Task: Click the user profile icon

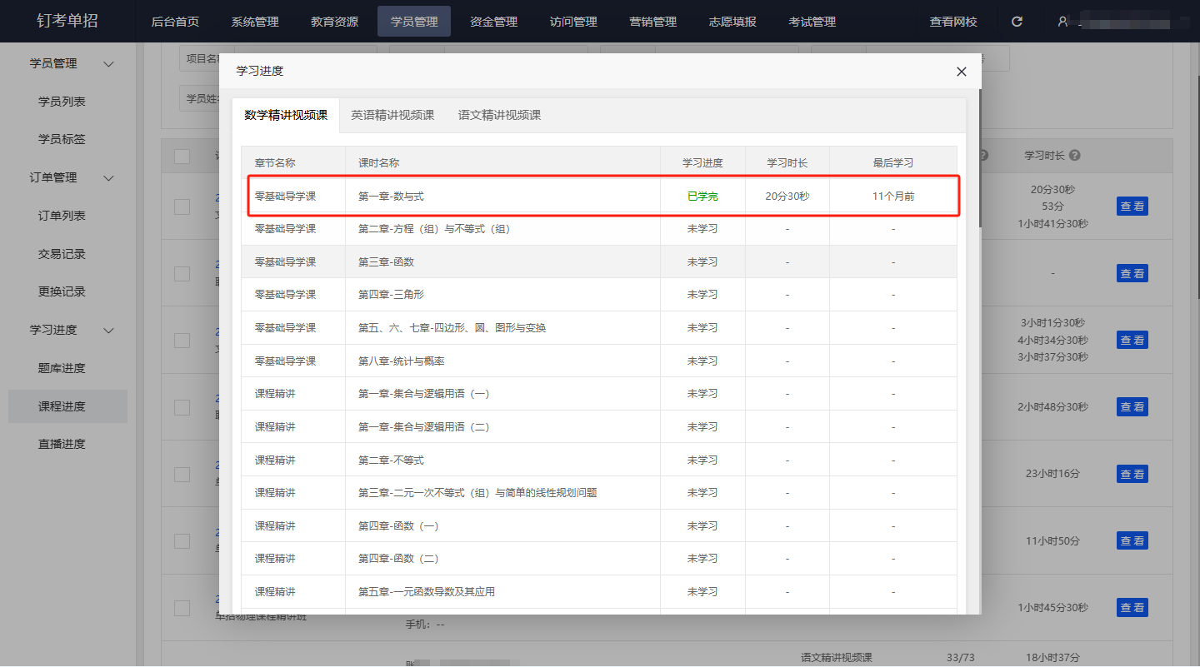Action: point(1062,22)
